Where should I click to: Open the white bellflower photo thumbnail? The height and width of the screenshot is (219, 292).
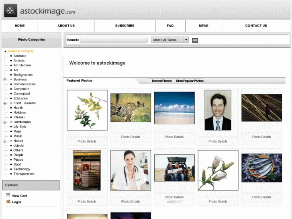tap(218, 170)
